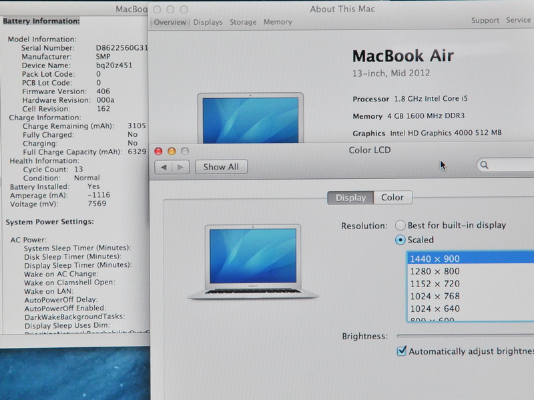
Task: Click the Cycle Count value 13
Action: 79,170
